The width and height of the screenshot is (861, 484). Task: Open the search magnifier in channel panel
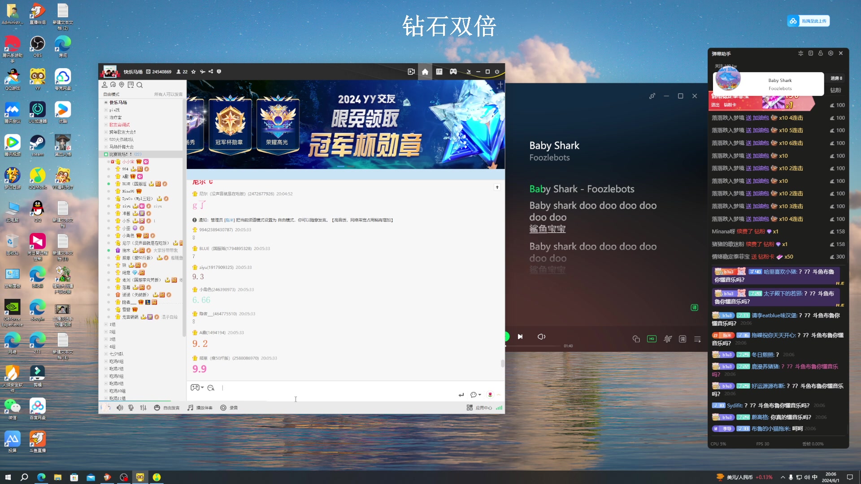pos(140,85)
